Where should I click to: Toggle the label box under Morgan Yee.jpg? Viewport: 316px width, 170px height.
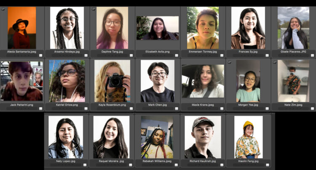[267, 109]
